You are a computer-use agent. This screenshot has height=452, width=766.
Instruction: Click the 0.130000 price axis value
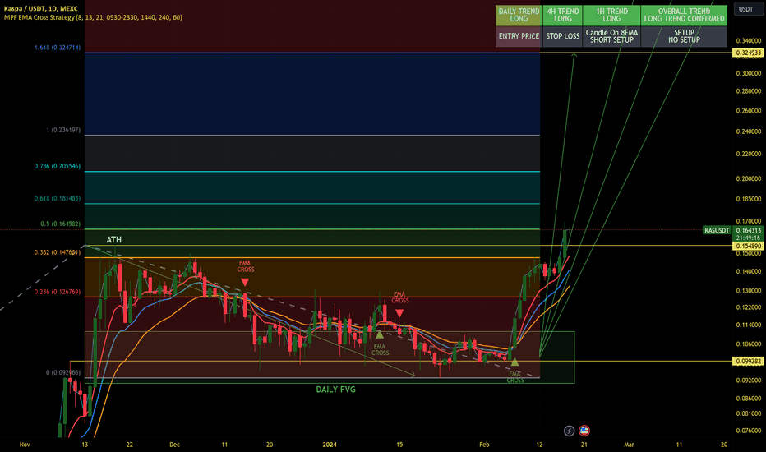[x=749, y=290]
